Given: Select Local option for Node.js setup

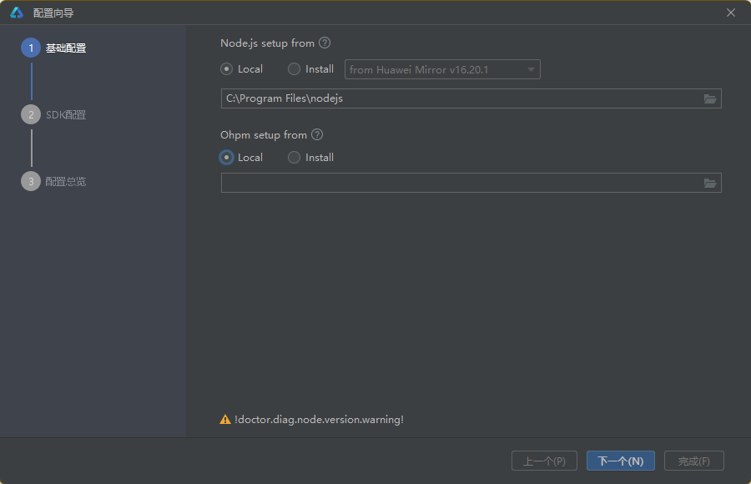Looking at the screenshot, I should pyautogui.click(x=227, y=69).
